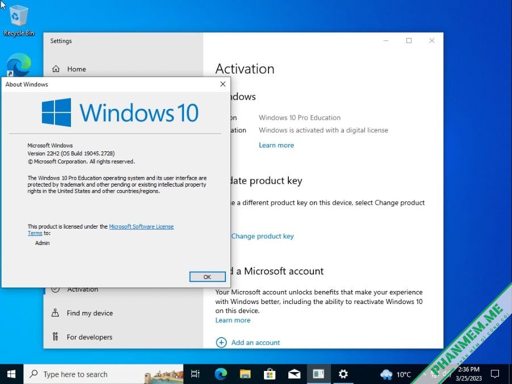Viewport: 512px width, 384px height.
Task: Switch to the winver app taskbar button
Action: pyautogui.click(x=318, y=374)
